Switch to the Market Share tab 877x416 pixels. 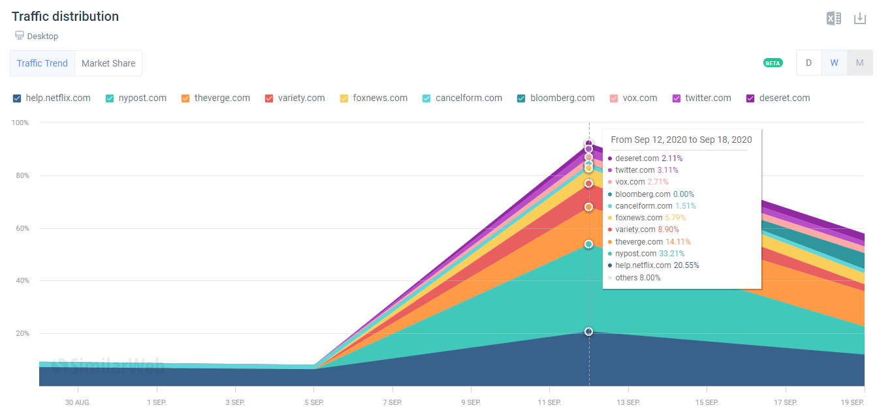pos(108,63)
